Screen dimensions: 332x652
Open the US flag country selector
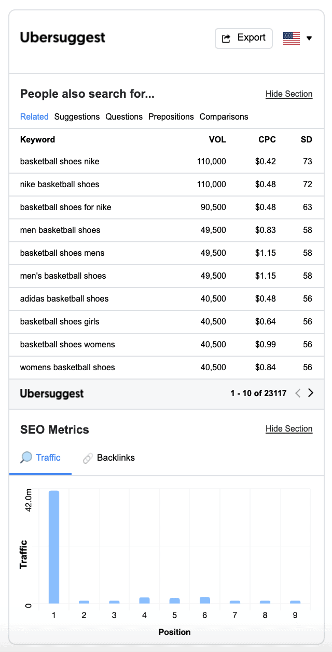297,38
